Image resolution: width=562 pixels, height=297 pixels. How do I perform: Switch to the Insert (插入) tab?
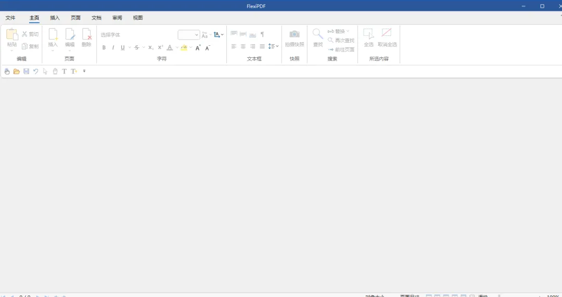[x=55, y=18]
